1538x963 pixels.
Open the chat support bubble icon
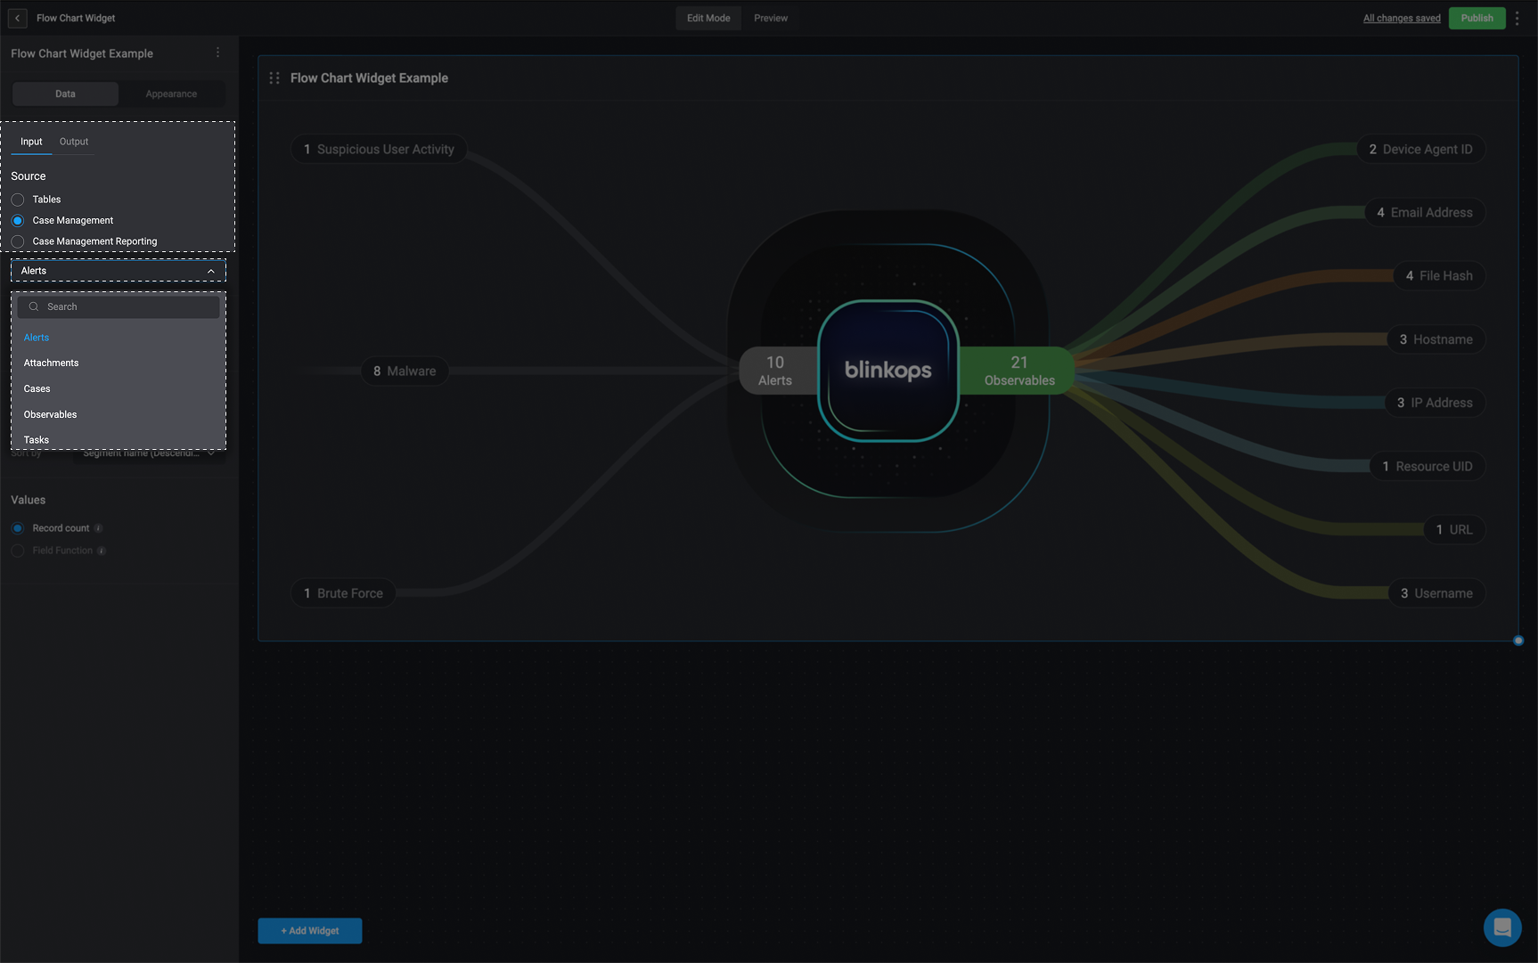1502,927
